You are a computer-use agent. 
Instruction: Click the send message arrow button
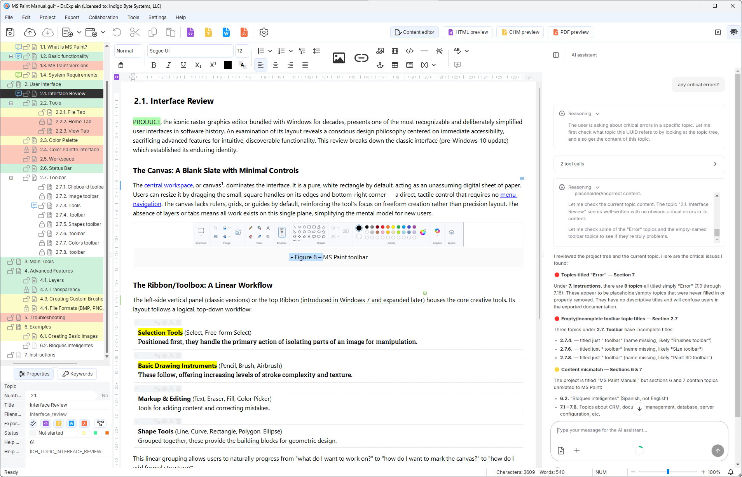coord(718,451)
